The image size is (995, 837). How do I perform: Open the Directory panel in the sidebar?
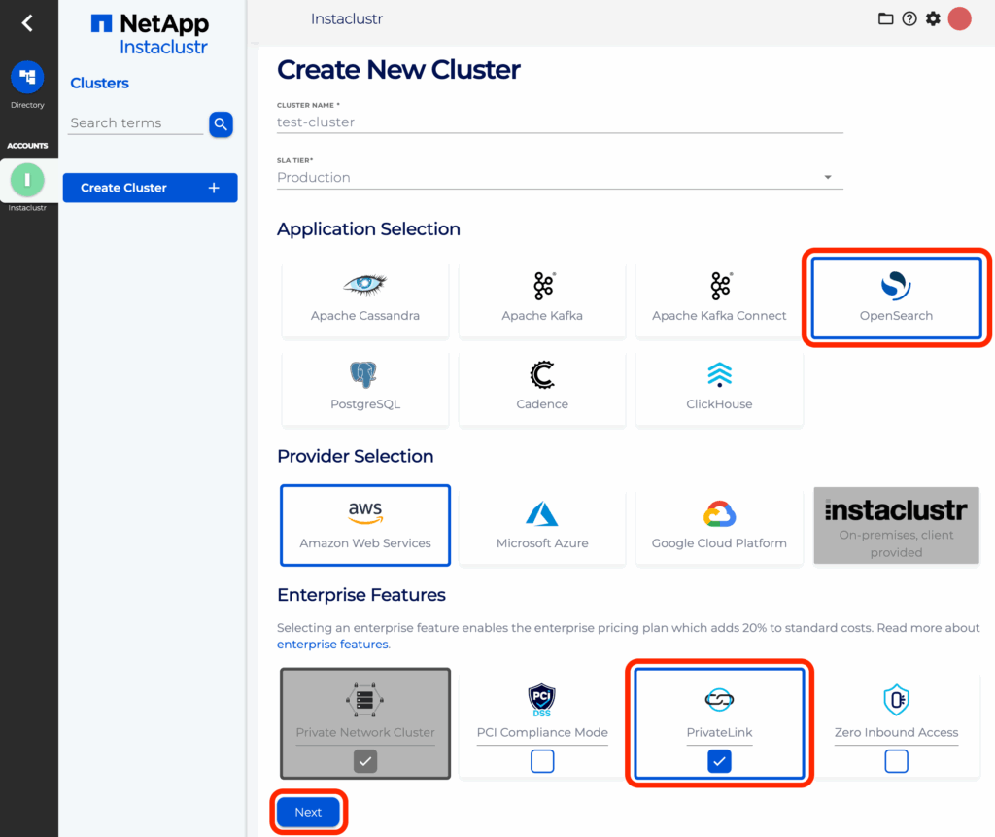(x=27, y=78)
